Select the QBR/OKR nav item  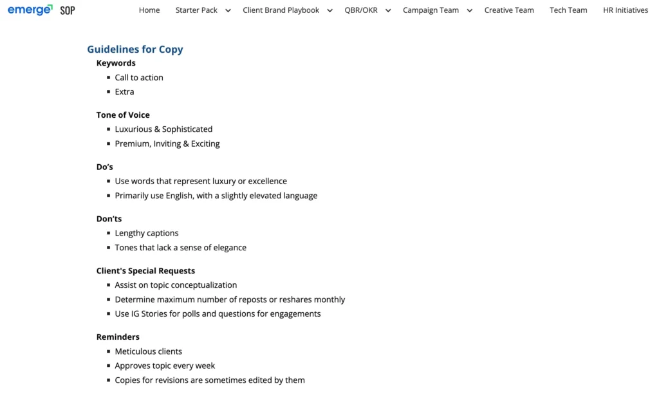coord(361,10)
